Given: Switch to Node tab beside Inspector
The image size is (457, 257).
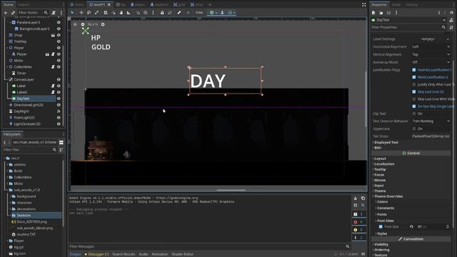Looking at the screenshot, I should coord(396,5).
